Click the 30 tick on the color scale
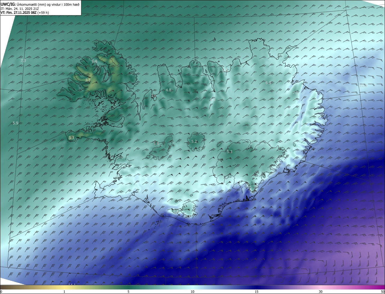Screen dimensions: 385x294 [321, 292]
